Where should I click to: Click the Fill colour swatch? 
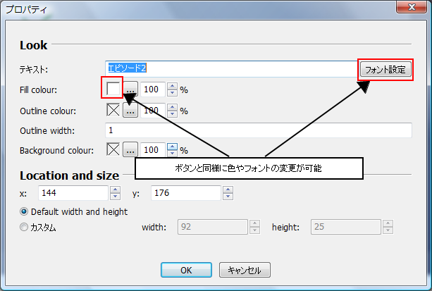(113, 89)
